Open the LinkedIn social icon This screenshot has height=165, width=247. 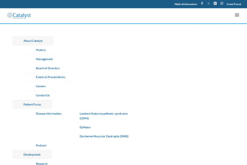(215, 4)
